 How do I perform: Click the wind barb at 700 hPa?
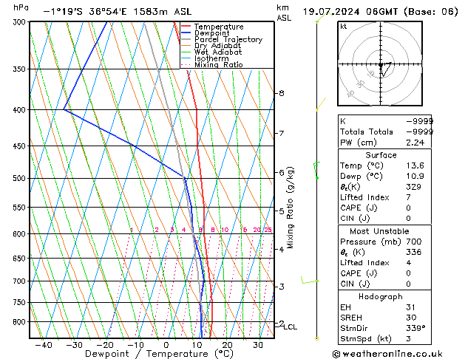[x=309, y=280]
